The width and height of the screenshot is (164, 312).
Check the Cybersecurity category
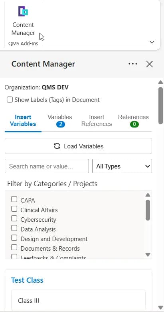(14, 219)
